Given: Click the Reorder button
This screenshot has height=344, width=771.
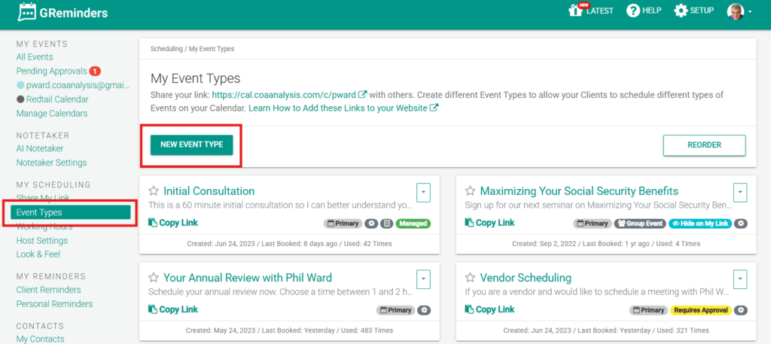Looking at the screenshot, I should (x=704, y=145).
